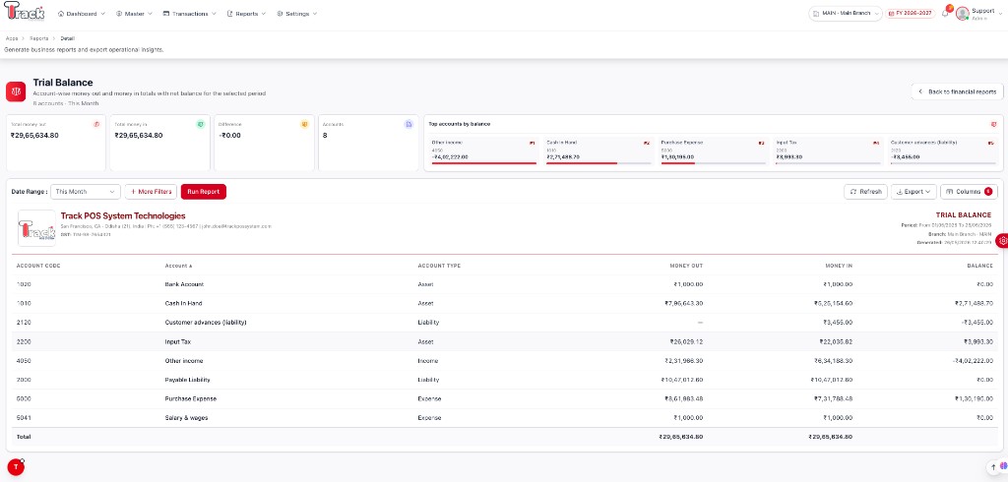Click the Difference value -₹0.00
Viewport: 1008px width, 482px height.
point(229,136)
